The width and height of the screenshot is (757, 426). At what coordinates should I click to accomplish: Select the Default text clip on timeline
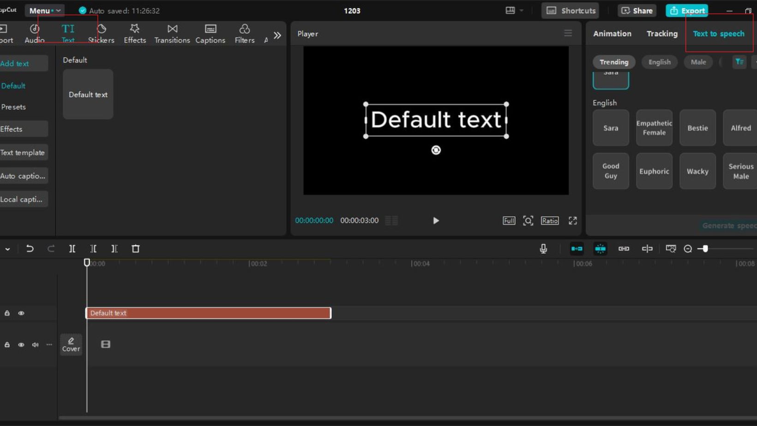coord(208,313)
